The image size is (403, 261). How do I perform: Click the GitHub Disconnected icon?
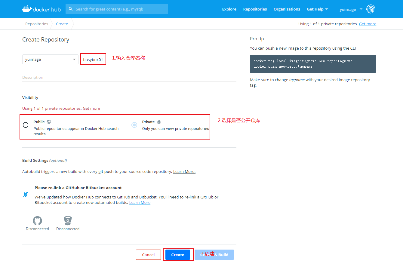click(x=37, y=221)
